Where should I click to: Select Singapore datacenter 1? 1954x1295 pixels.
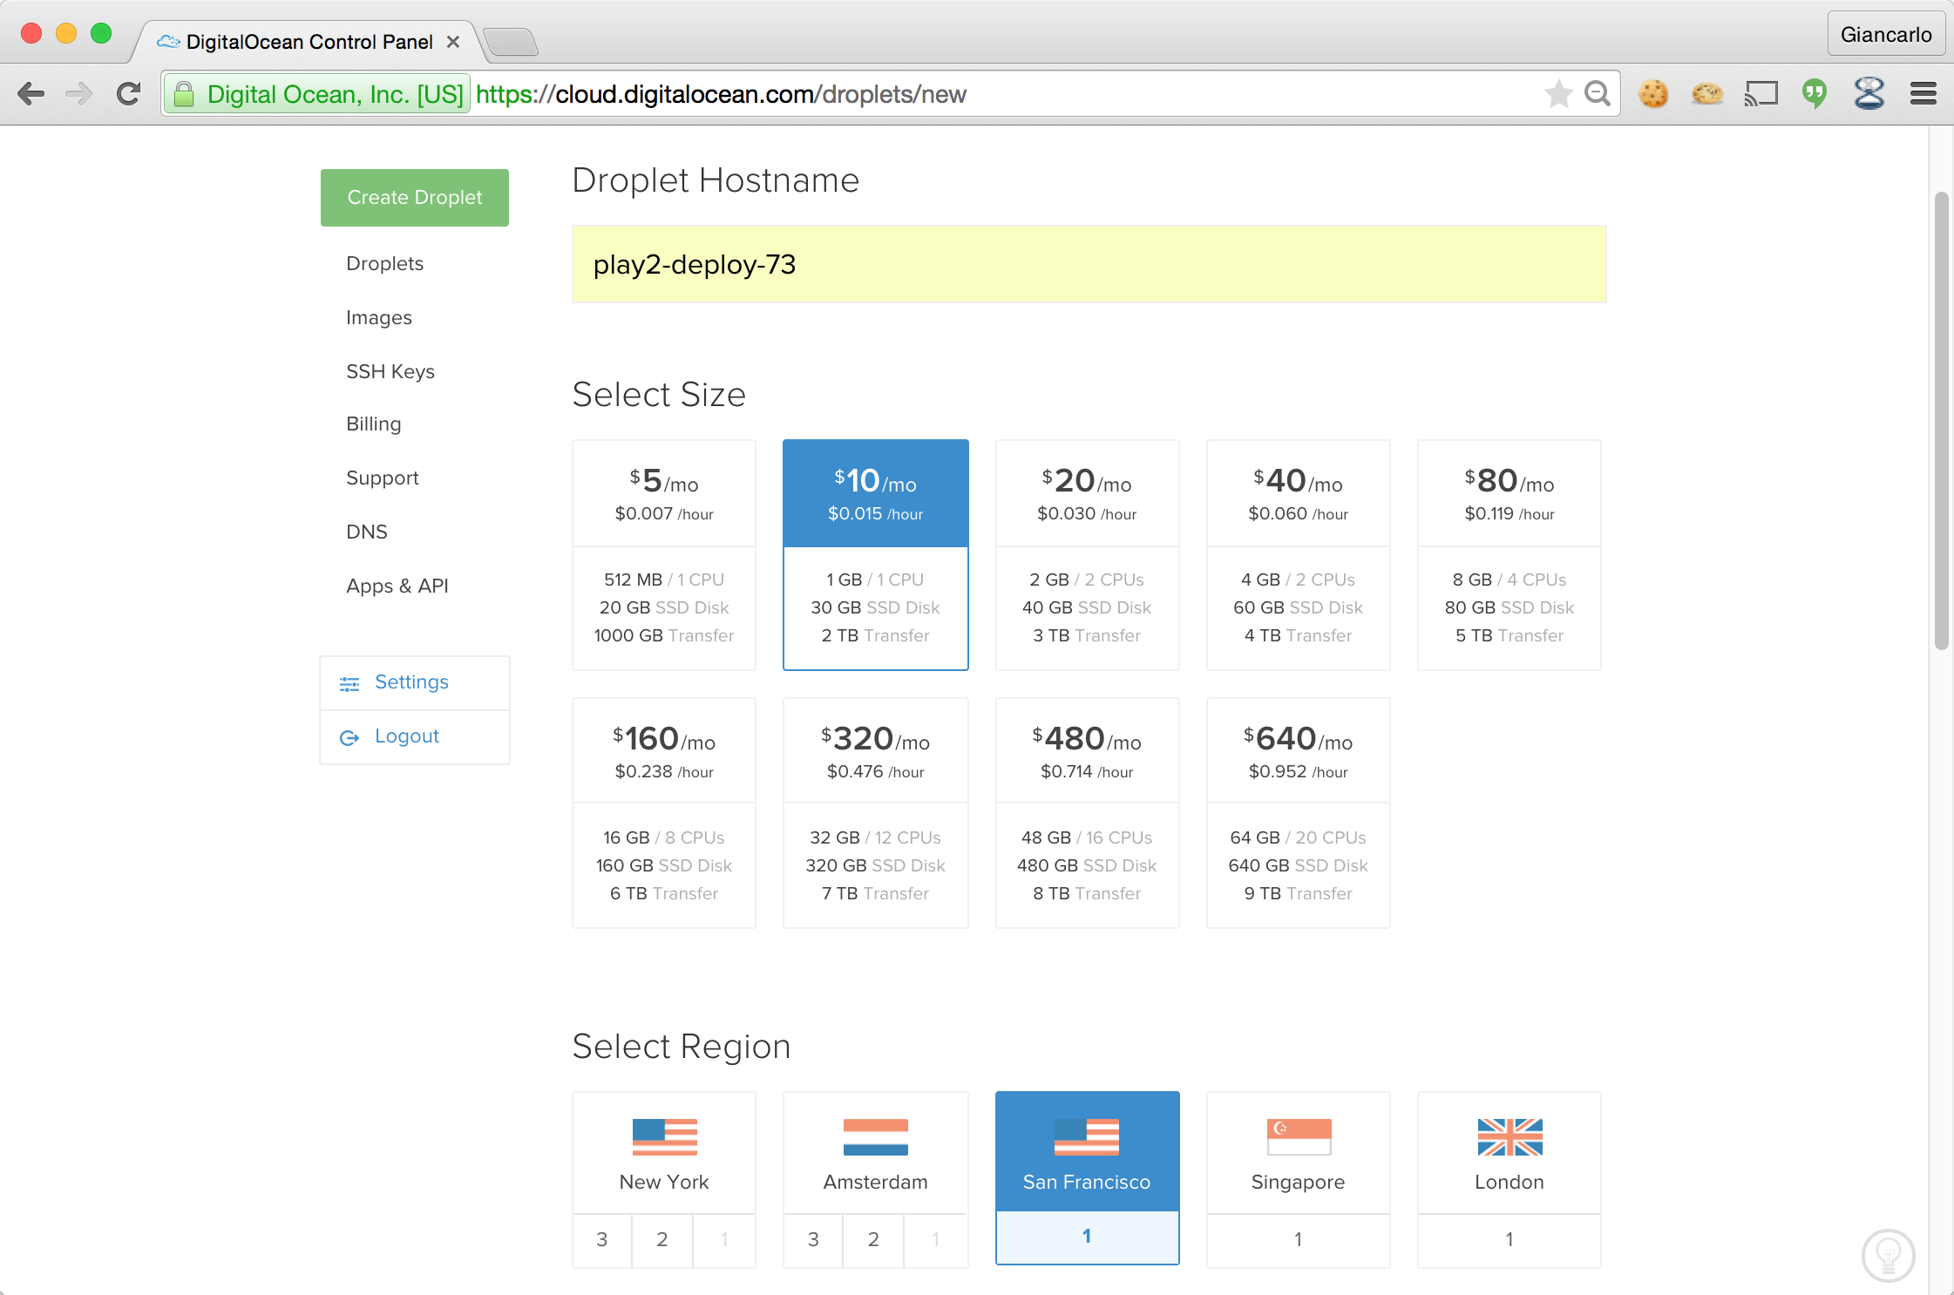point(1299,1240)
